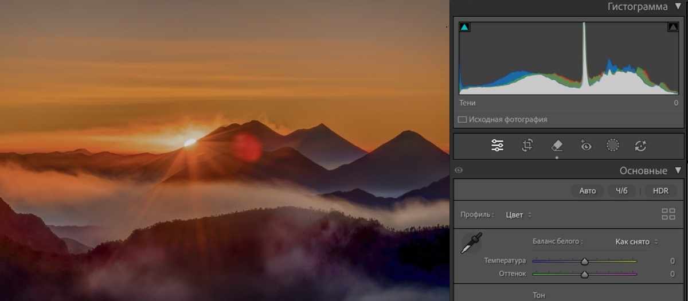Viewport: 688px width, 301px height.
Task: Select the Crop overlay tool
Action: (527, 146)
